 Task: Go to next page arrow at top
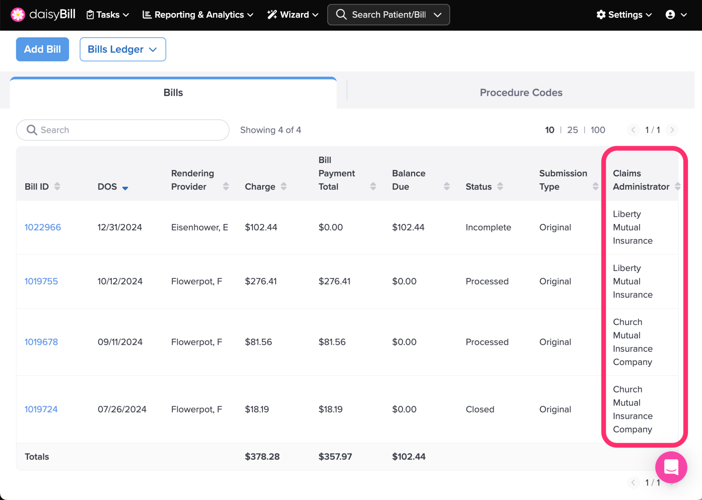coord(672,130)
